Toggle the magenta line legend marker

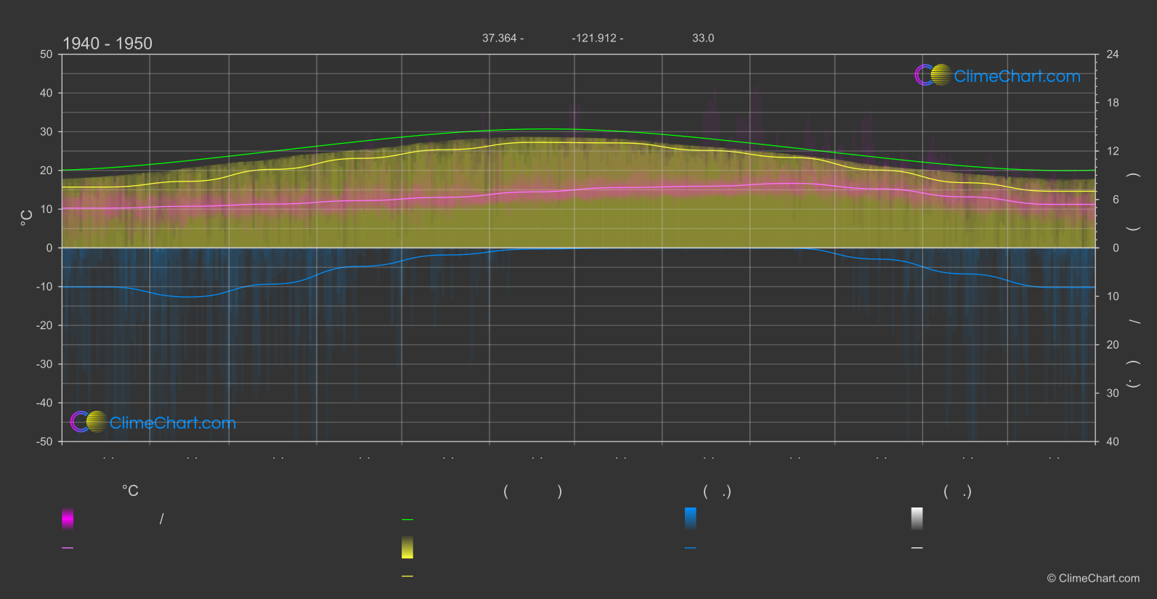(x=68, y=548)
